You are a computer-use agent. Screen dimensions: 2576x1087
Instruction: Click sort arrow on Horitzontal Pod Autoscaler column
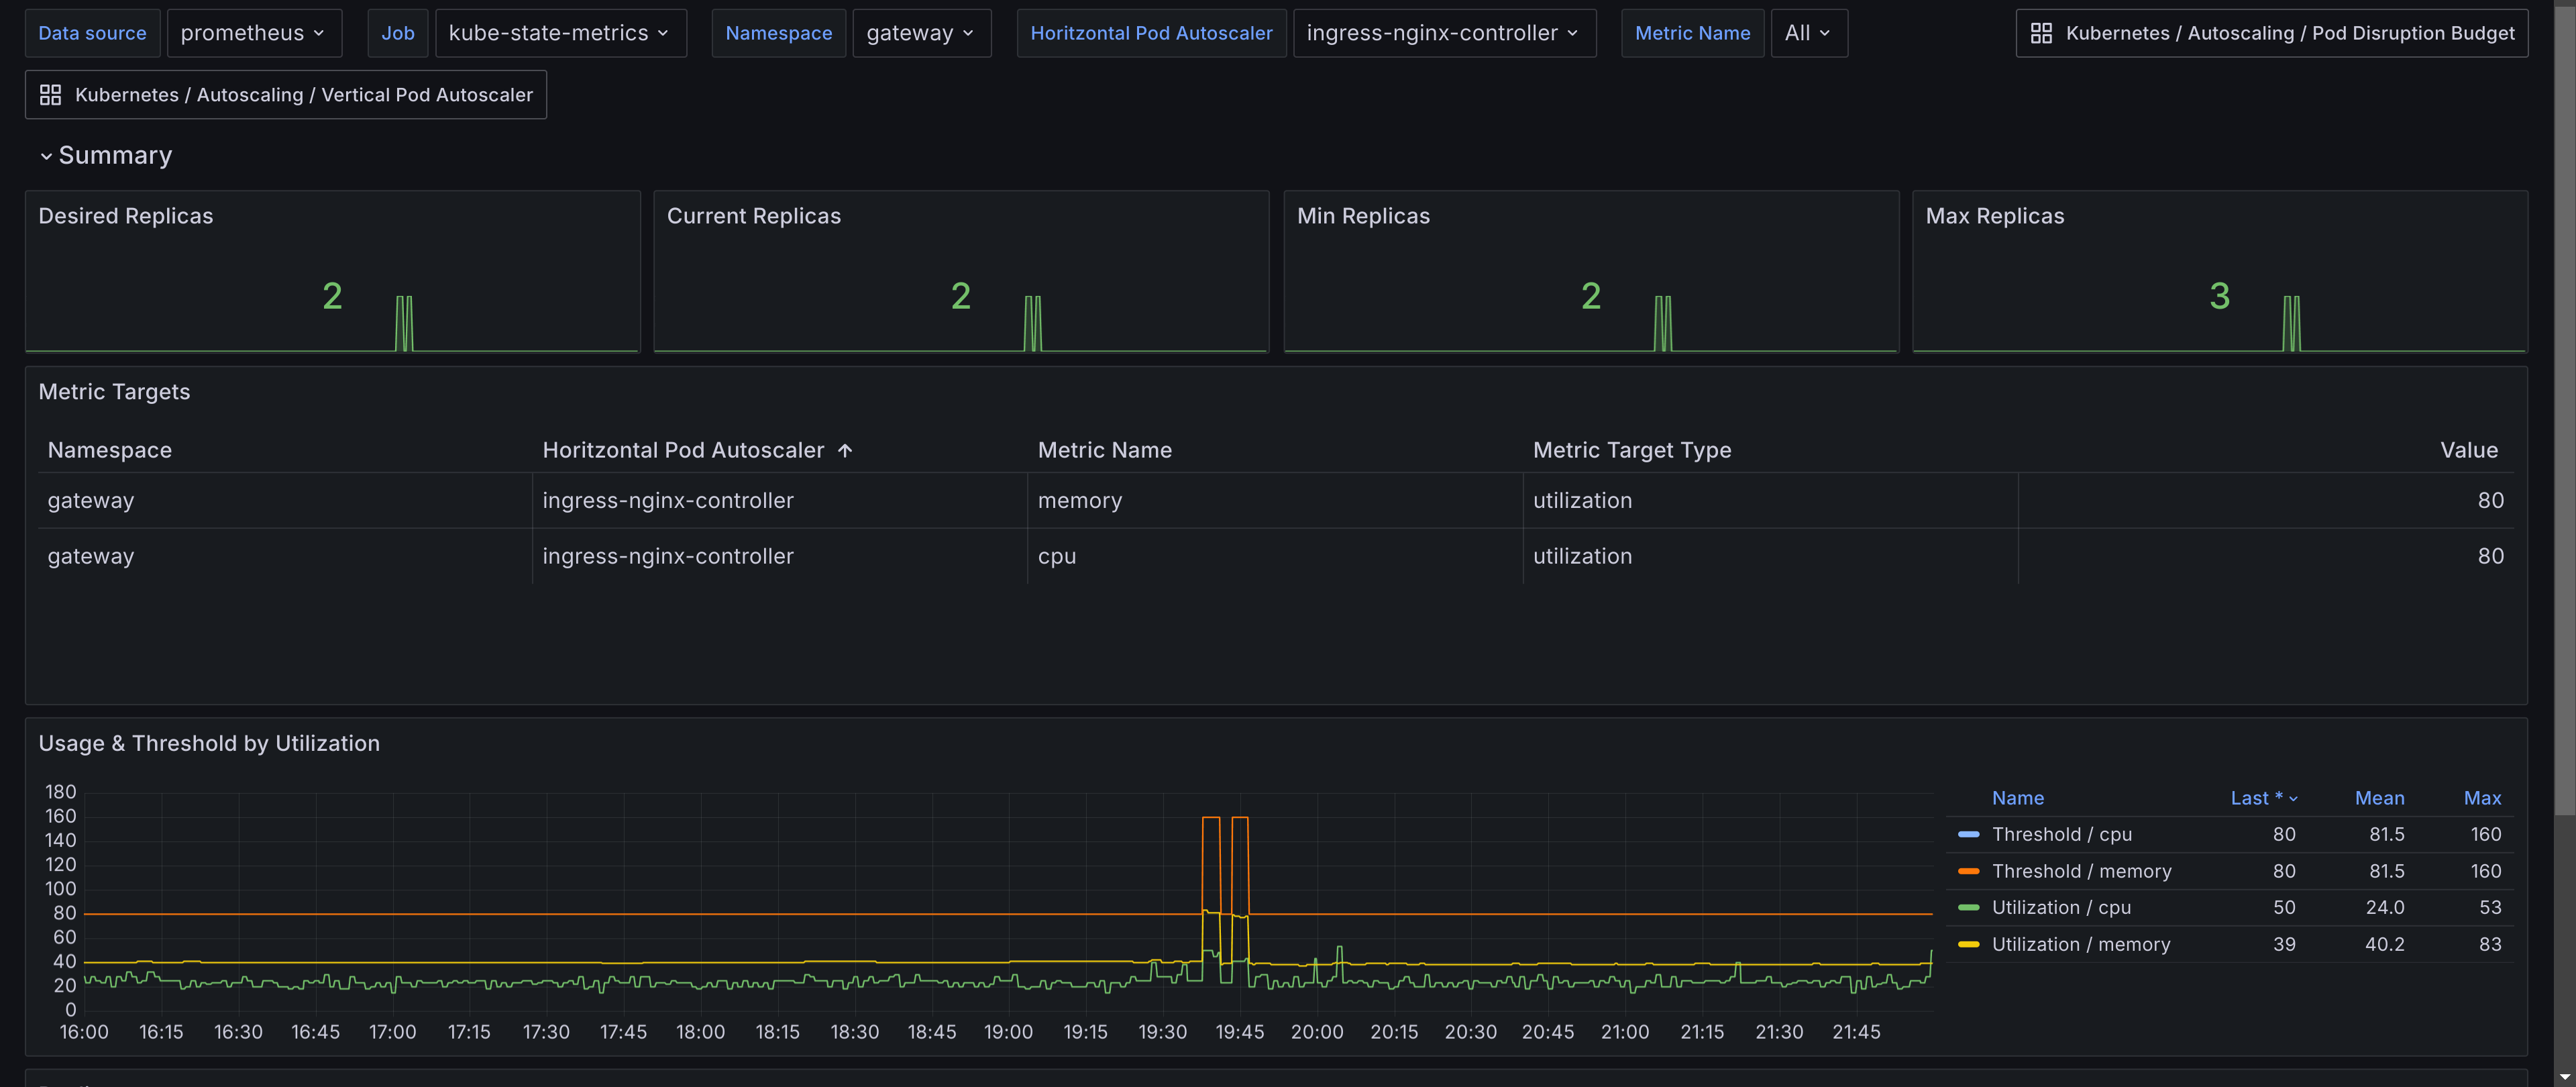point(845,451)
